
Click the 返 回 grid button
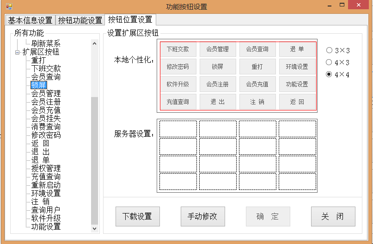click(297, 102)
